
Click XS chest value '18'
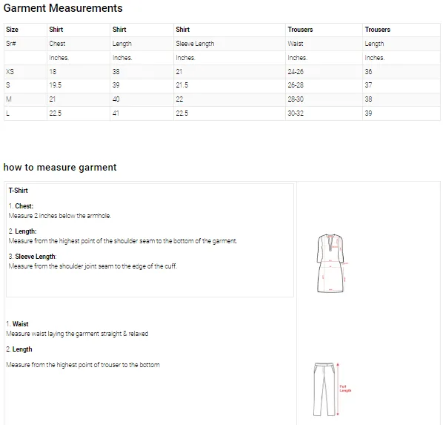53,72
